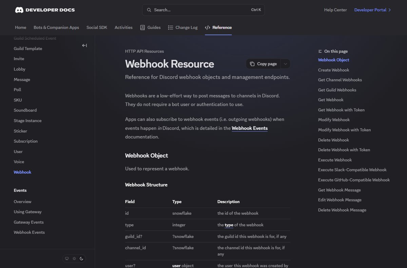Viewport: 407px width, 268px height.
Task: Jump to Create Webhook section
Action: coord(333,70)
